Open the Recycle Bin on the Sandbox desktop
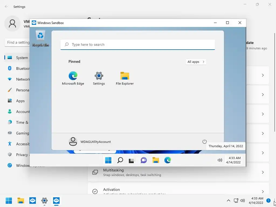 tap(40, 38)
